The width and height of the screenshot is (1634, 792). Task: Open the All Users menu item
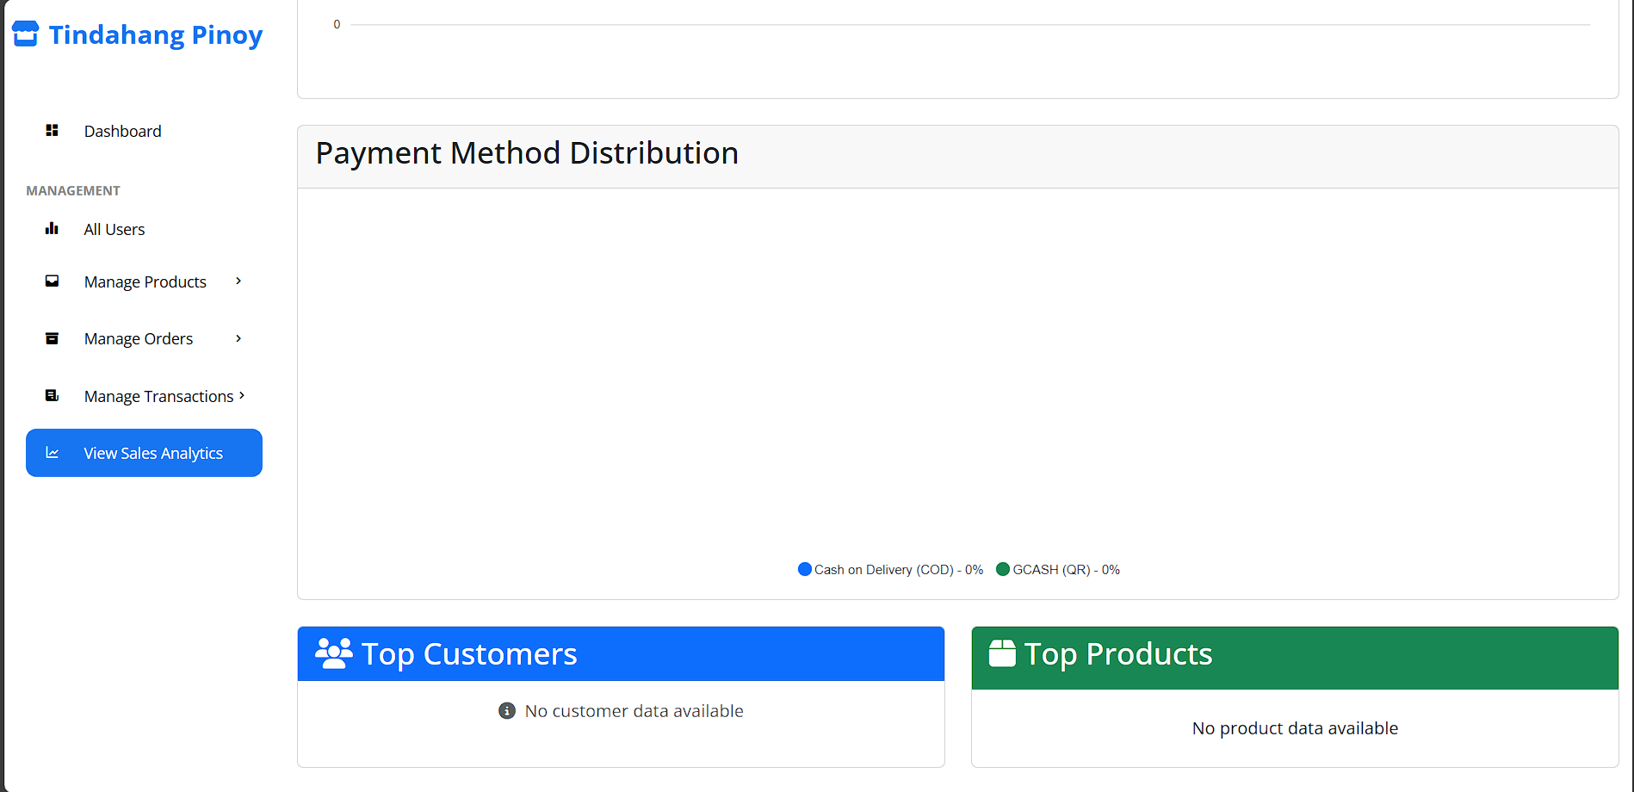(x=115, y=229)
